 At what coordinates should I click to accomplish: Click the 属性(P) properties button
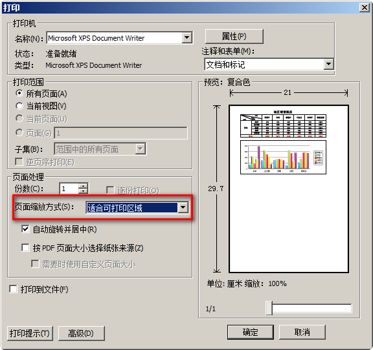234,36
